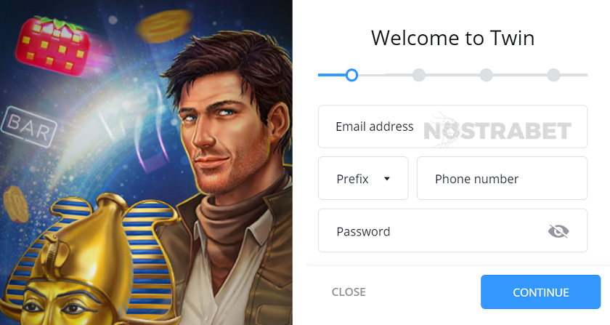Focus the Password field
The width and height of the screenshot is (610, 325).
click(x=452, y=230)
